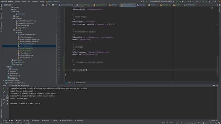Image resolution: width=221 pixels, height=124 pixels.
Task: Hide the Run panel with minus icon
Action: click(217, 85)
